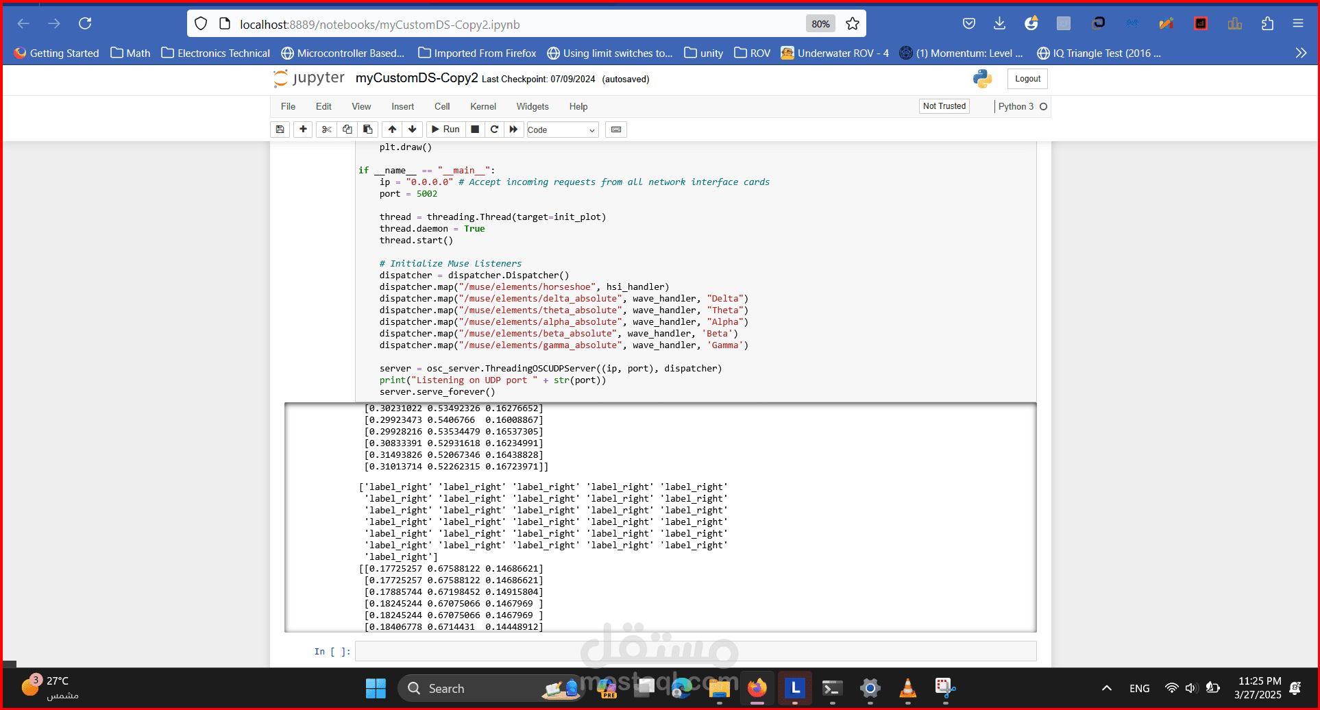Open the weather widget showing 27°C
The height and width of the screenshot is (710, 1320).
coord(49,688)
